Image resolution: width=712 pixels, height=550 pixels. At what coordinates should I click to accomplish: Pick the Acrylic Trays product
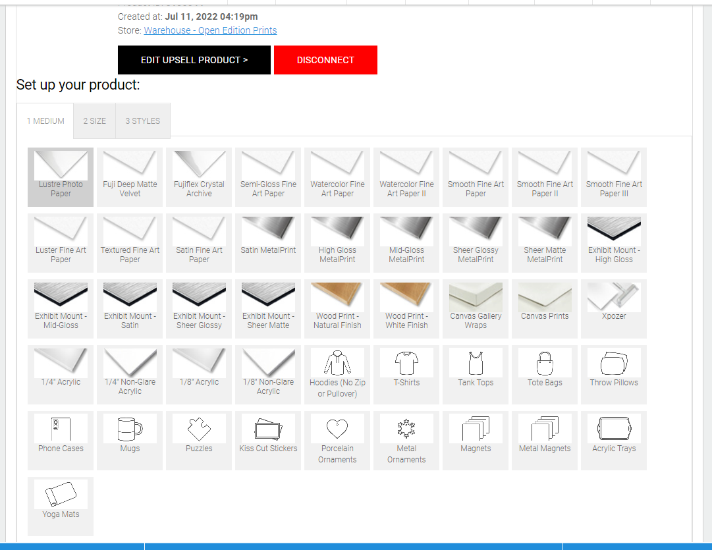click(x=614, y=441)
